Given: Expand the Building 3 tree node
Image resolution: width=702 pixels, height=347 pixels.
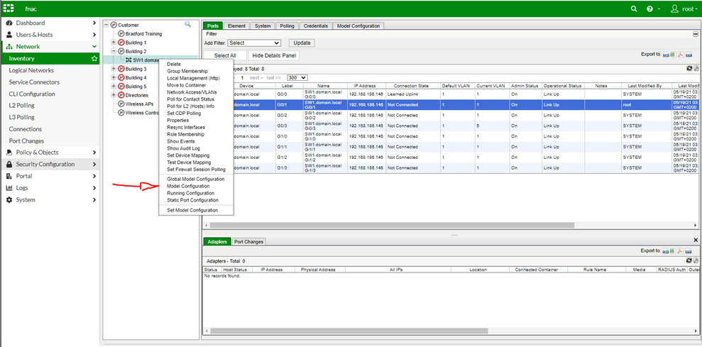Looking at the screenshot, I should (x=114, y=69).
